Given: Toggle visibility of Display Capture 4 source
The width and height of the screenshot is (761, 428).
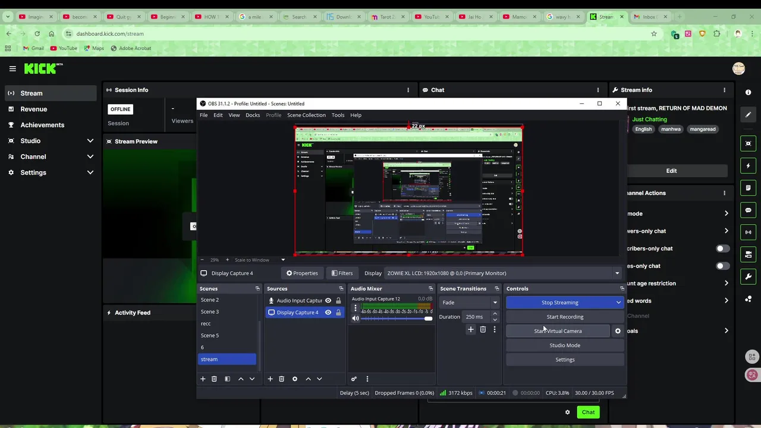Looking at the screenshot, I should tap(328, 313).
